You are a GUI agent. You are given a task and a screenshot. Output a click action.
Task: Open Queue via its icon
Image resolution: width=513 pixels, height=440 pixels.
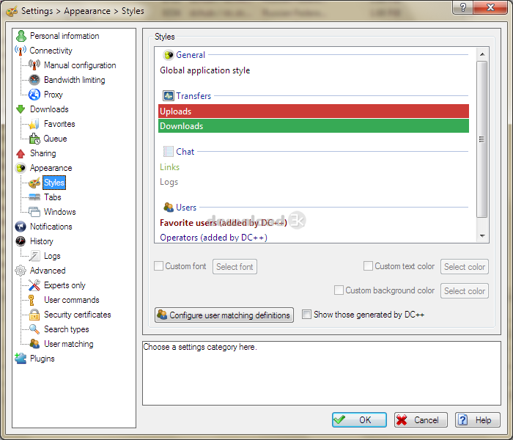point(34,139)
